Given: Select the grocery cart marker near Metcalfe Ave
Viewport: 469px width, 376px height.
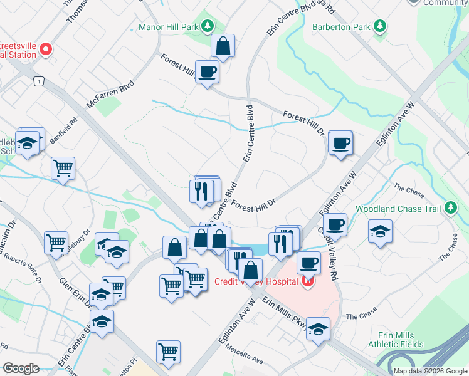Looking at the screenshot, I should (169, 352).
